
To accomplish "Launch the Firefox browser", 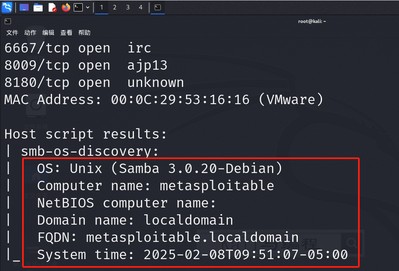I will tap(66, 7).
